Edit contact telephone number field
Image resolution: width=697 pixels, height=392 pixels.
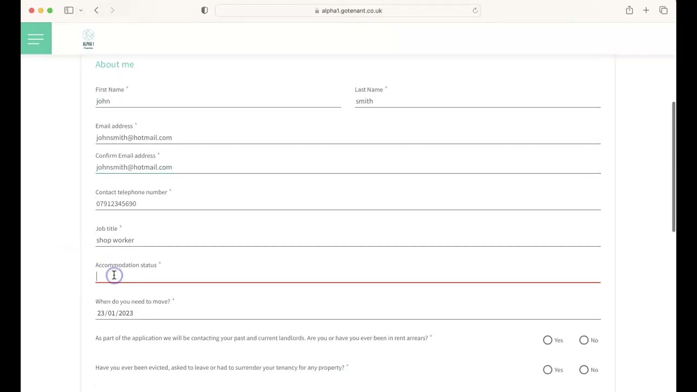[348, 204]
